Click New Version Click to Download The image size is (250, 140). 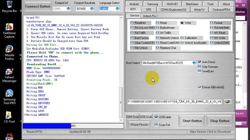point(210,131)
